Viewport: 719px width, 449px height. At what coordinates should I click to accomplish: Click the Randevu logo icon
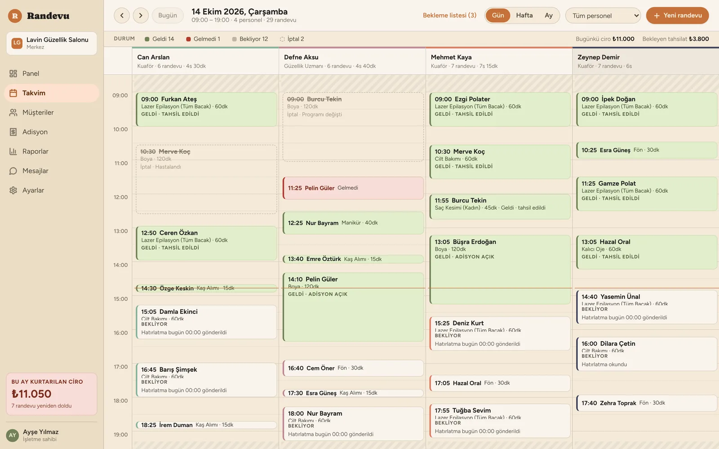pos(15,16)
